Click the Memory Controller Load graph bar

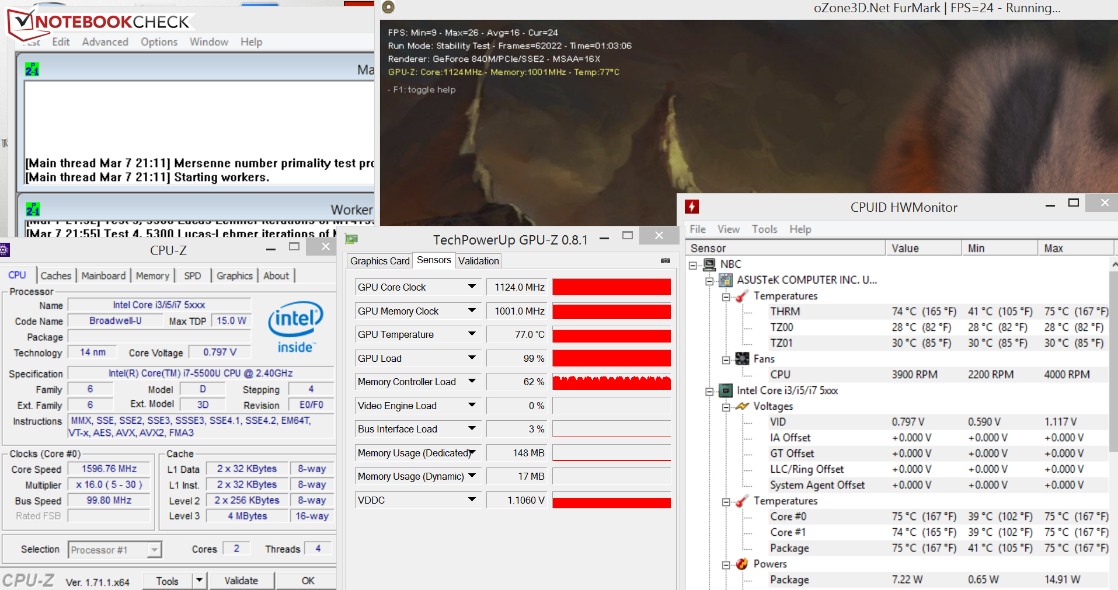point(611,382)
